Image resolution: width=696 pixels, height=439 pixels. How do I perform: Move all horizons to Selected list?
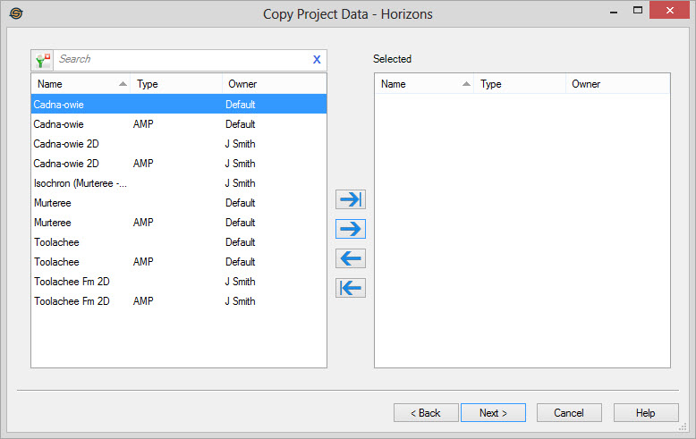pos(350,199)
